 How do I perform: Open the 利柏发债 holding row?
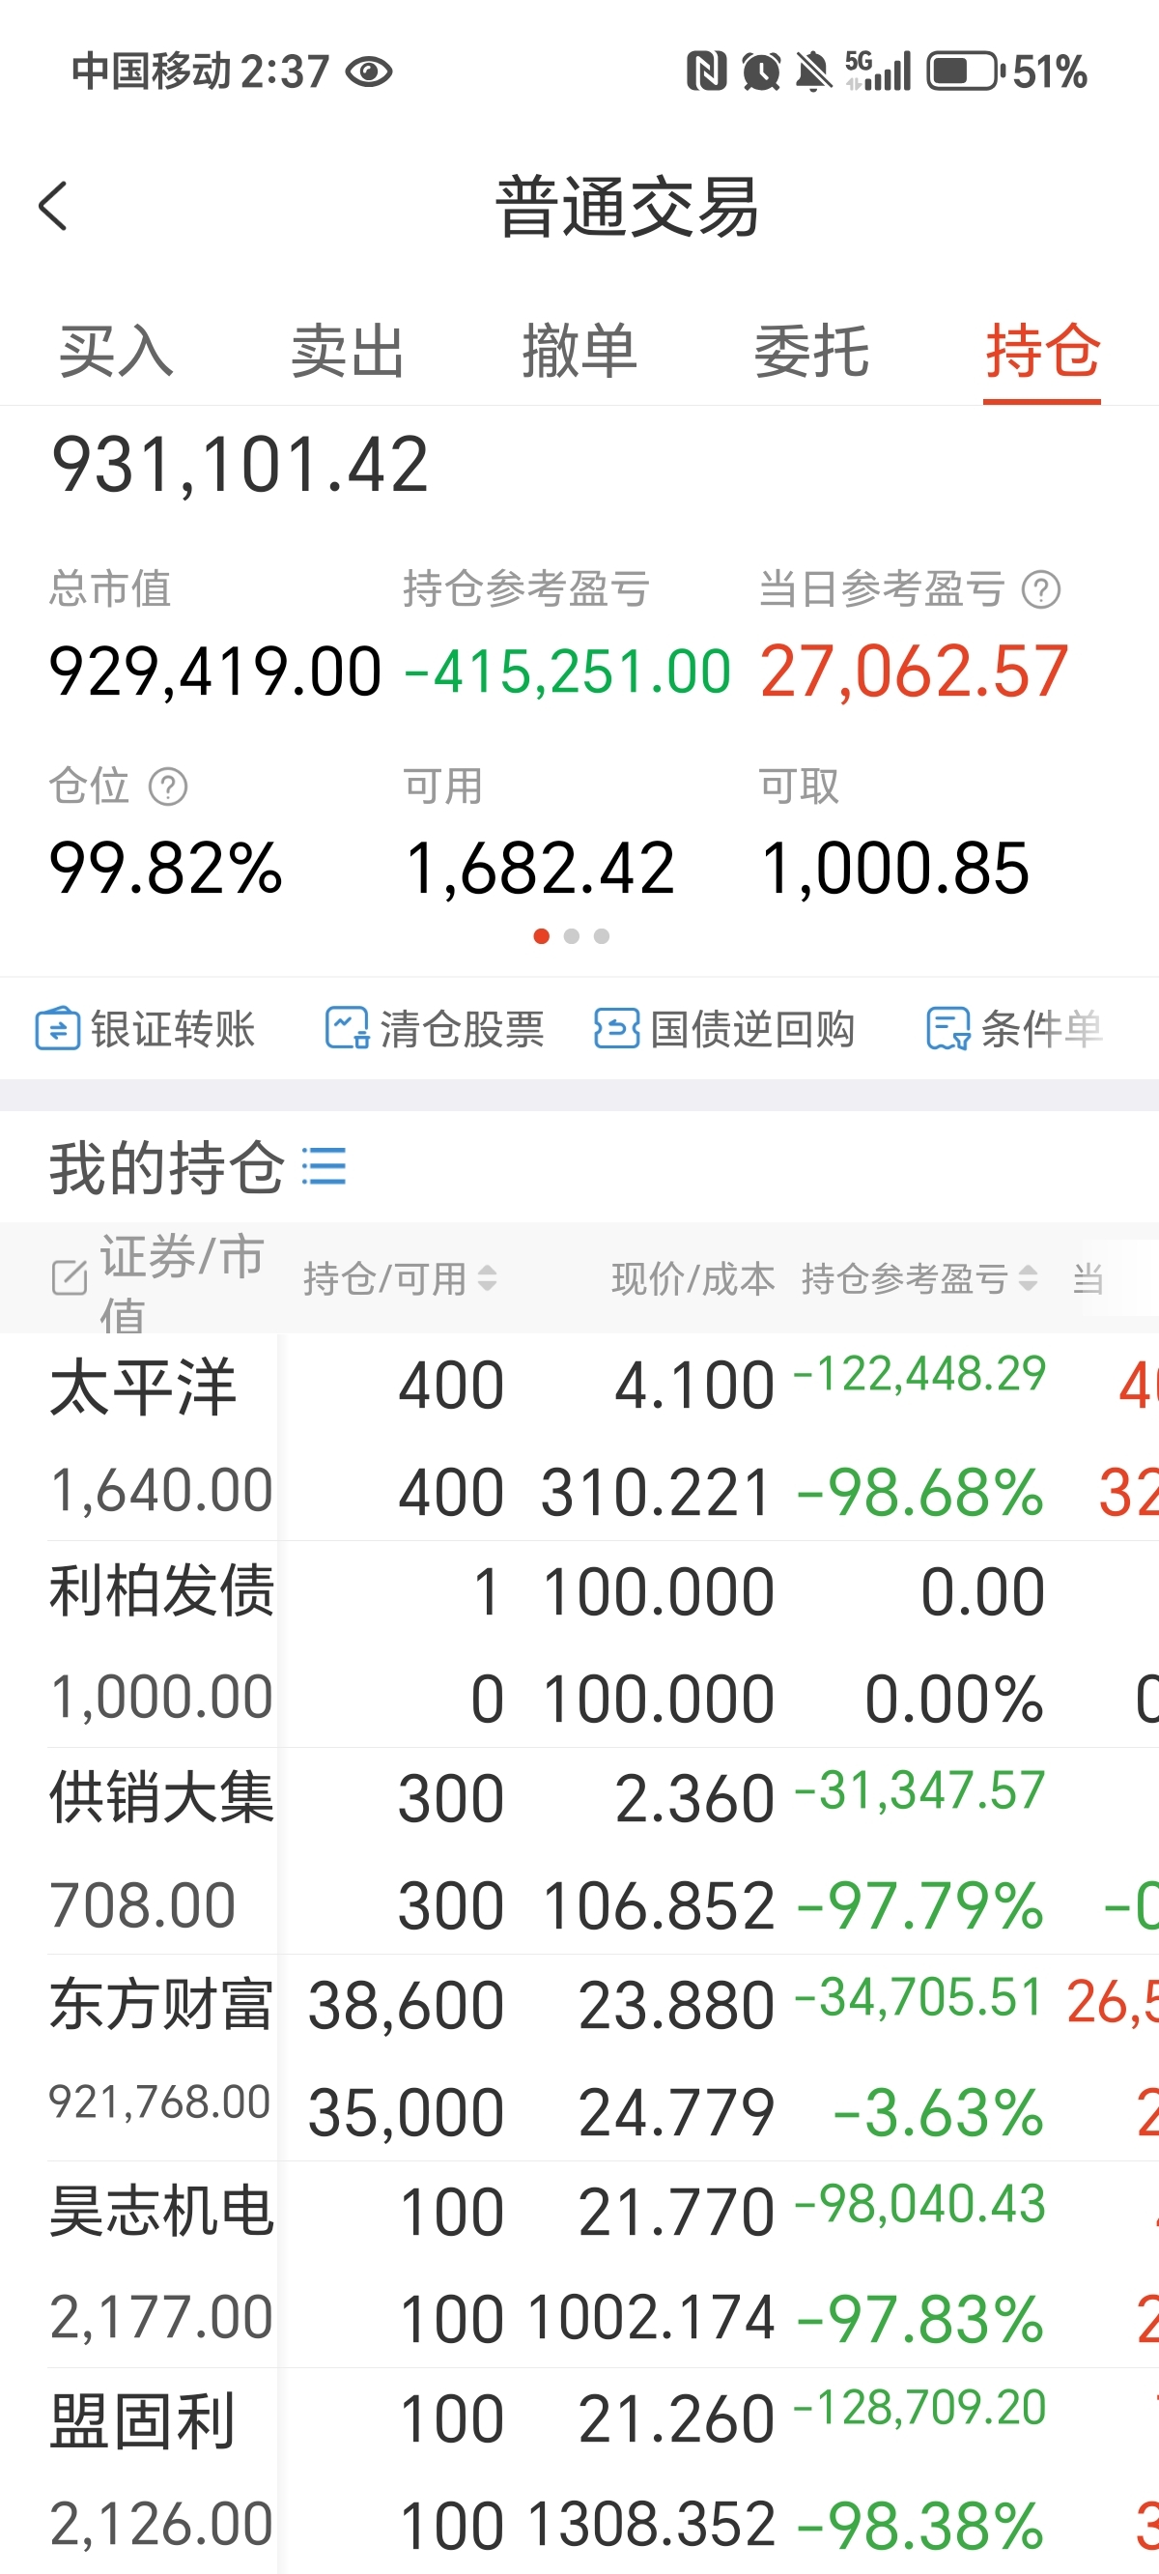click(579, 1644)
